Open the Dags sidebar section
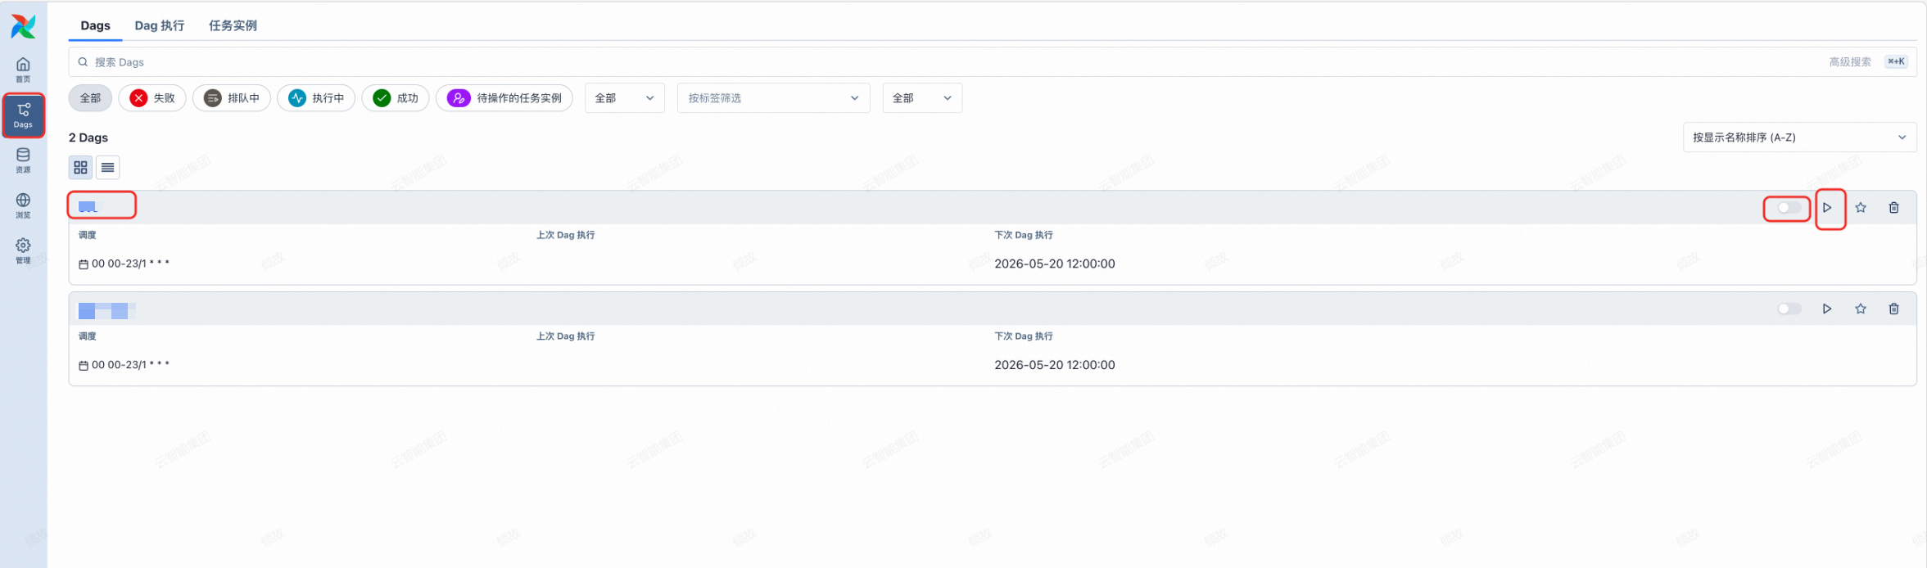 point(23,115)
